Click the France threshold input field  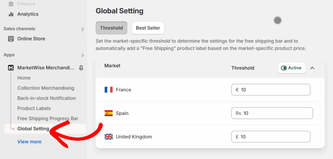click(273, 90)
